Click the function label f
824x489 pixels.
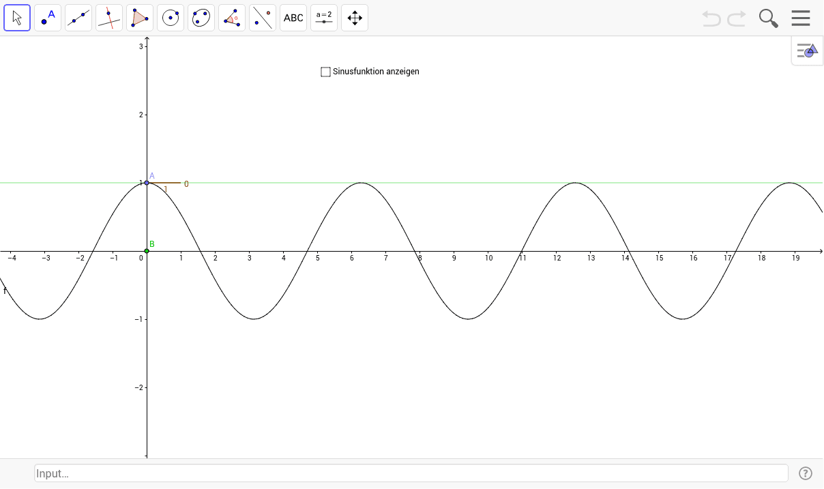5,291
